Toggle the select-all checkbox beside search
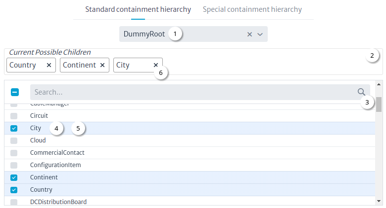Viewport: 386px width, 208px height. point(15,92)
